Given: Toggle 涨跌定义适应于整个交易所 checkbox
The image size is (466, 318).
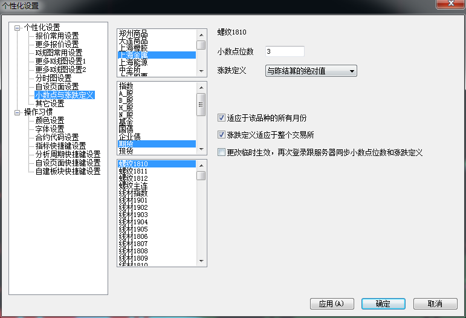Looking at the screenshot, I should tap(221, 135).
